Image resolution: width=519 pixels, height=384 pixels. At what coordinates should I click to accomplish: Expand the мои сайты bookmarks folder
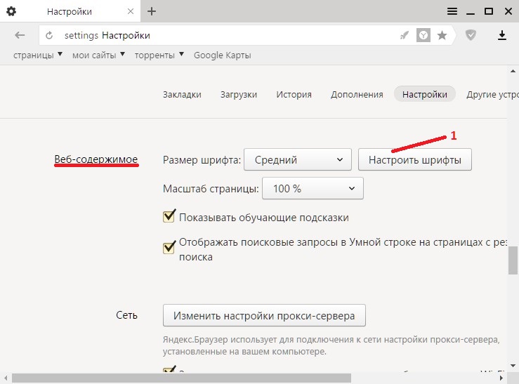[98, 55]
